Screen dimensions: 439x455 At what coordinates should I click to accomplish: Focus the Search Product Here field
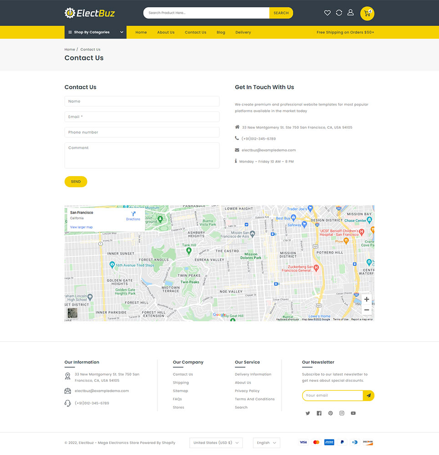click(x=206, y=13)
